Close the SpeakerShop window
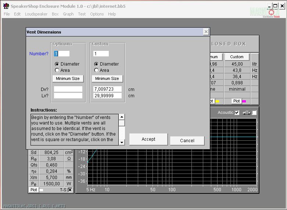 pos(282,6)
